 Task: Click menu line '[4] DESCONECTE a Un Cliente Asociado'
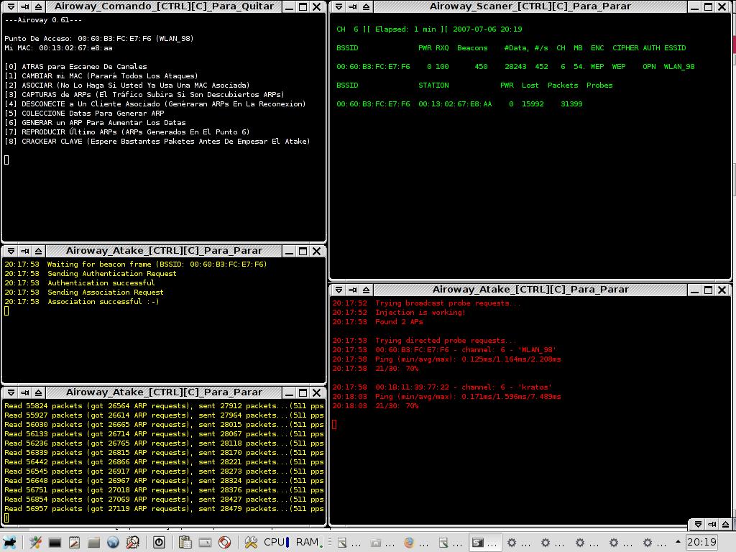[x=155, y=104]
